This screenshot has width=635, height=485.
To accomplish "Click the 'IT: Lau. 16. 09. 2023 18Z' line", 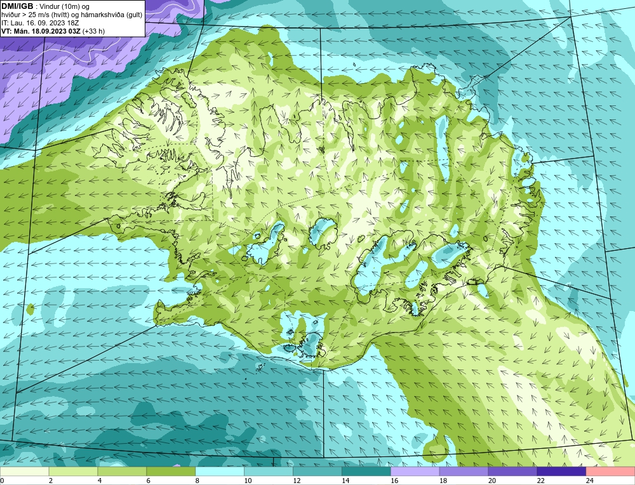I will 40,23.
